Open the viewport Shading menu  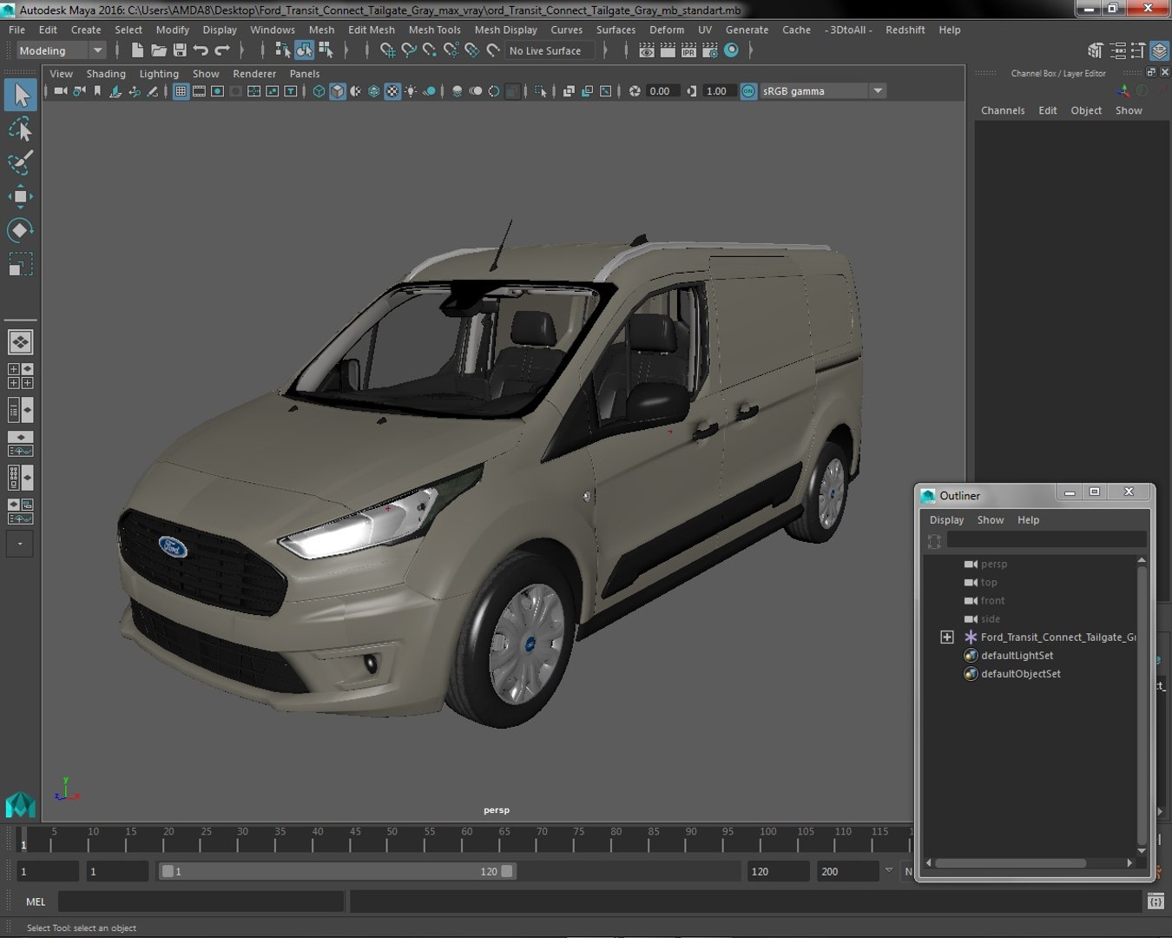(106, 74)
